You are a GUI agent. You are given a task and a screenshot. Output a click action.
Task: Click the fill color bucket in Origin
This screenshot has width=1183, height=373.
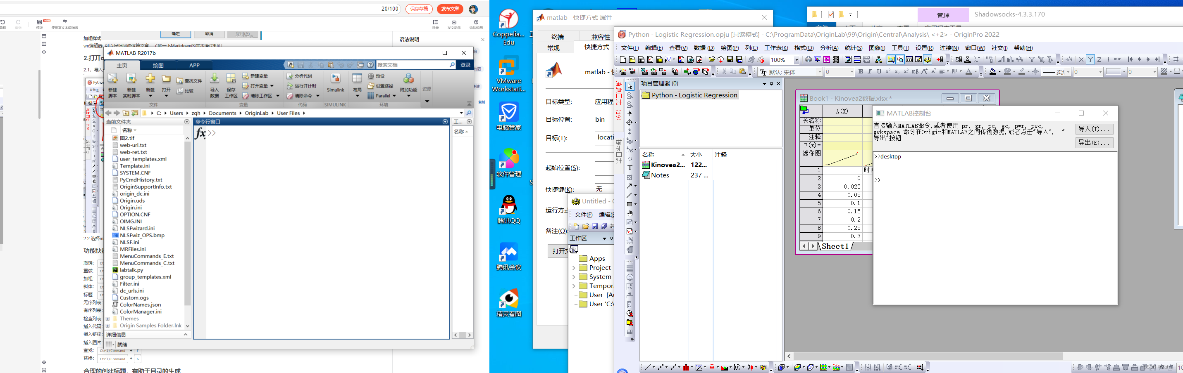tap(993, 72)
